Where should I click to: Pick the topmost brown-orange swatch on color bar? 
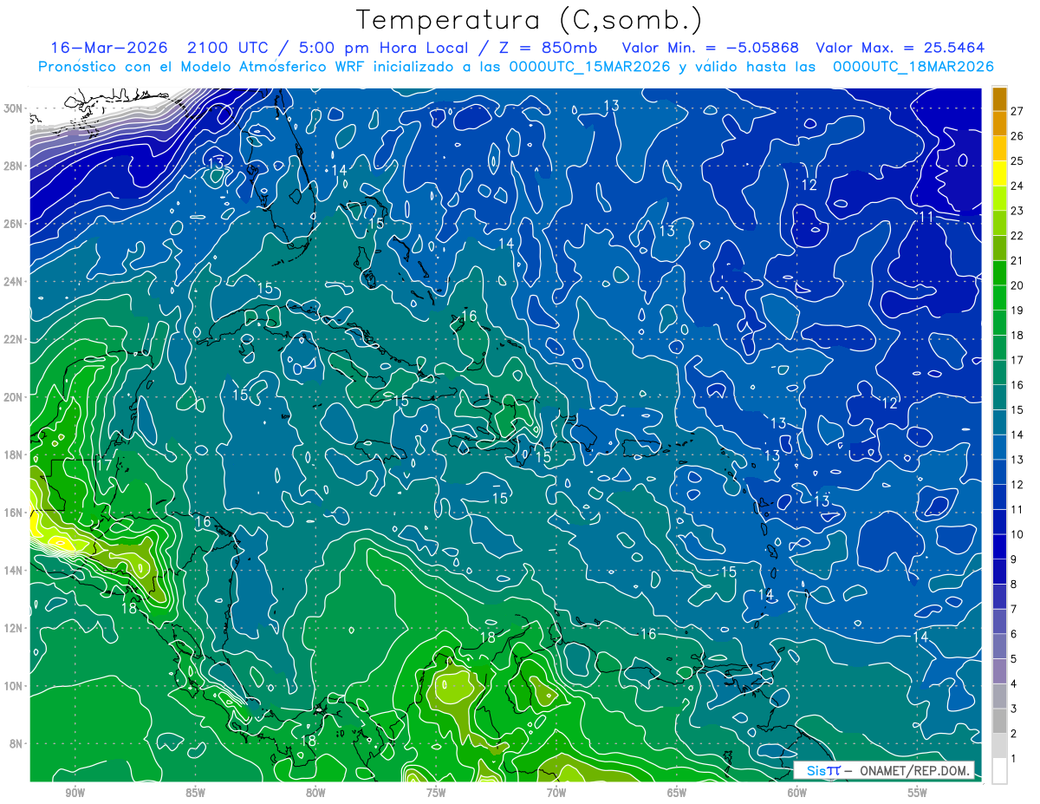pos(999,99)
